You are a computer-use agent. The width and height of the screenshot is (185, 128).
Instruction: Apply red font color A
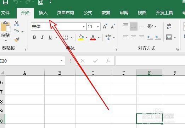(x=93, y=37)
